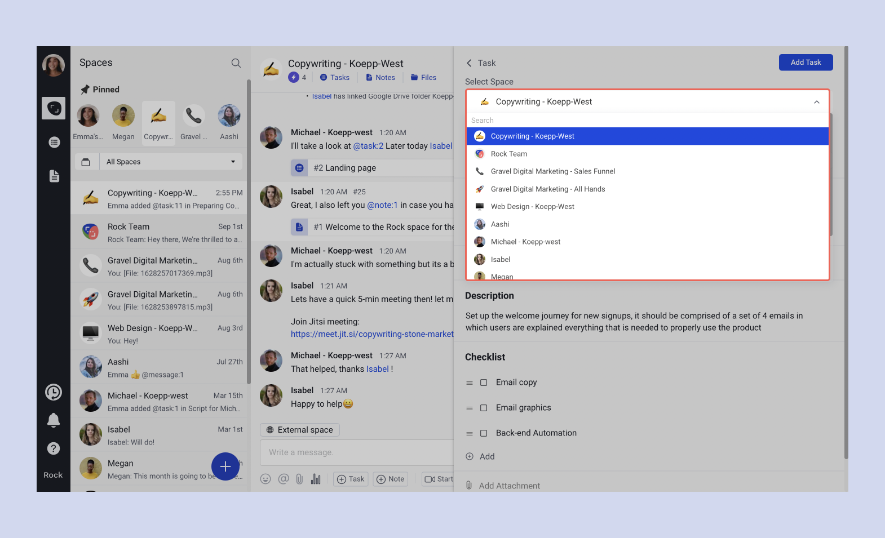Switch to the Tasks tab in chat header
The height and width of the screenshot is (538, 885).
coord(335,78)
